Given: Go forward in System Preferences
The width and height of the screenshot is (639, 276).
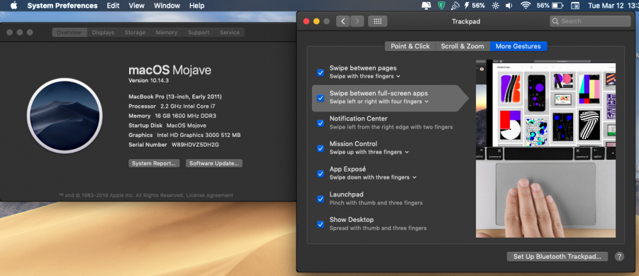Looking at the screenshot, I should [x=357, y=21].
